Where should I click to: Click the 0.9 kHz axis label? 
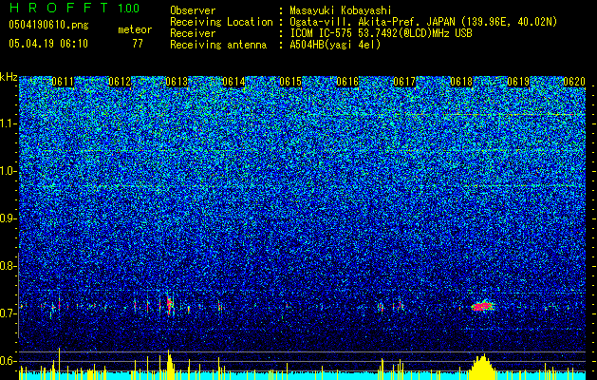(x=8, y=218)
